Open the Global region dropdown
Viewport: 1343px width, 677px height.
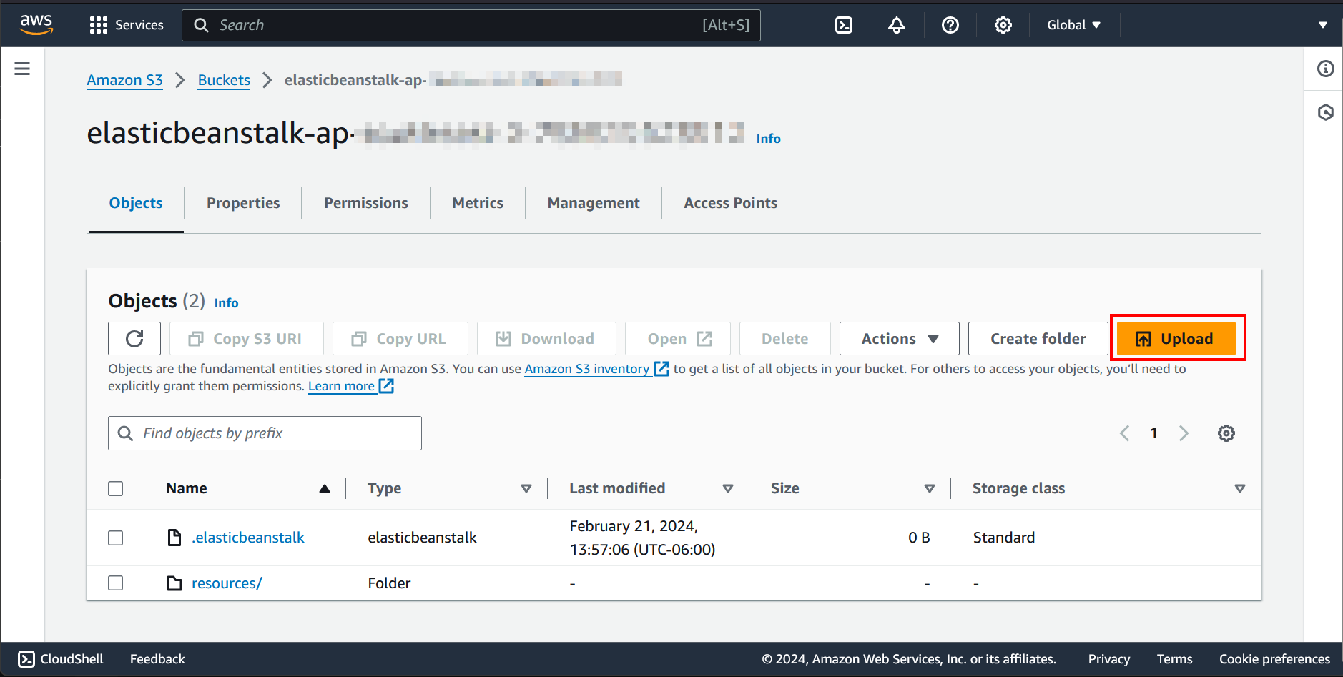click(1073, 24)
